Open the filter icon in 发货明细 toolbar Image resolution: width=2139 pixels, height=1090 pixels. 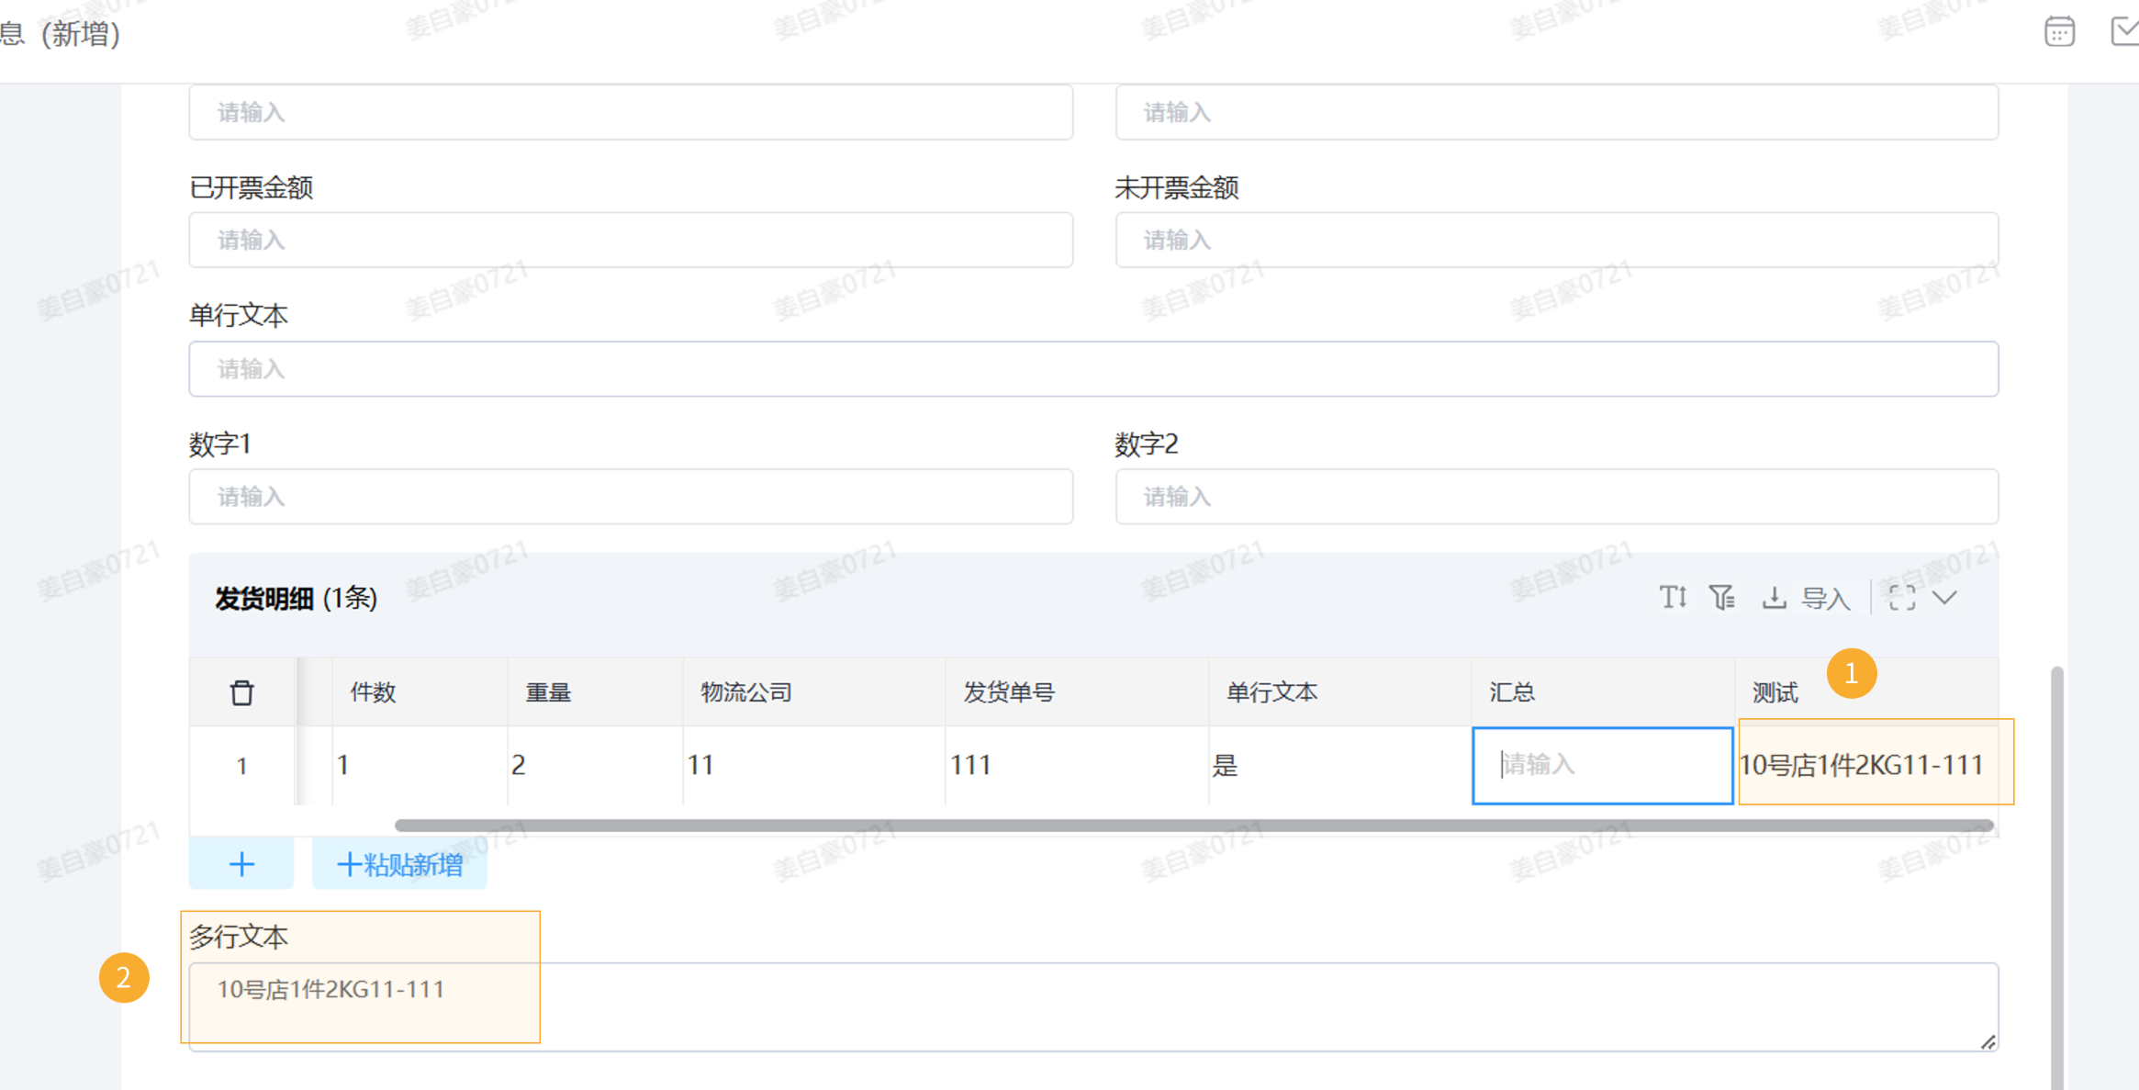click(1721, 598)
